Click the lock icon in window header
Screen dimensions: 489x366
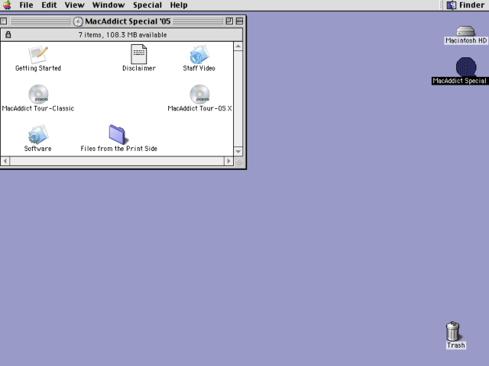point(8,34)
